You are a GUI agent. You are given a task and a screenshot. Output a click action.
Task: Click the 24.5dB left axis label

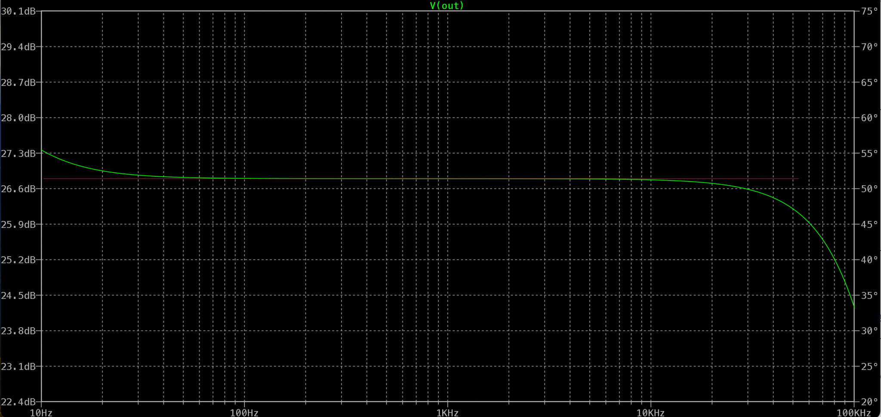18,296
